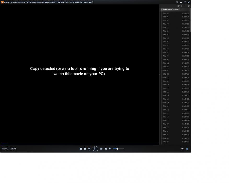This screenshot has width=229, height=183.
Task: Select Title 99 in the playlist
Action: [175, 60]
